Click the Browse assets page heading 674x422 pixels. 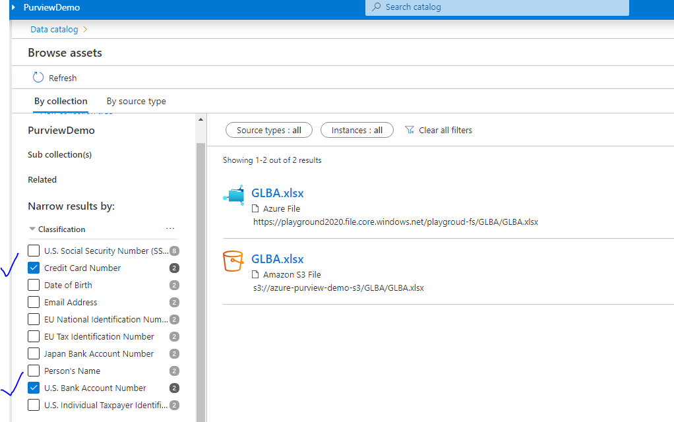point(65,53)
